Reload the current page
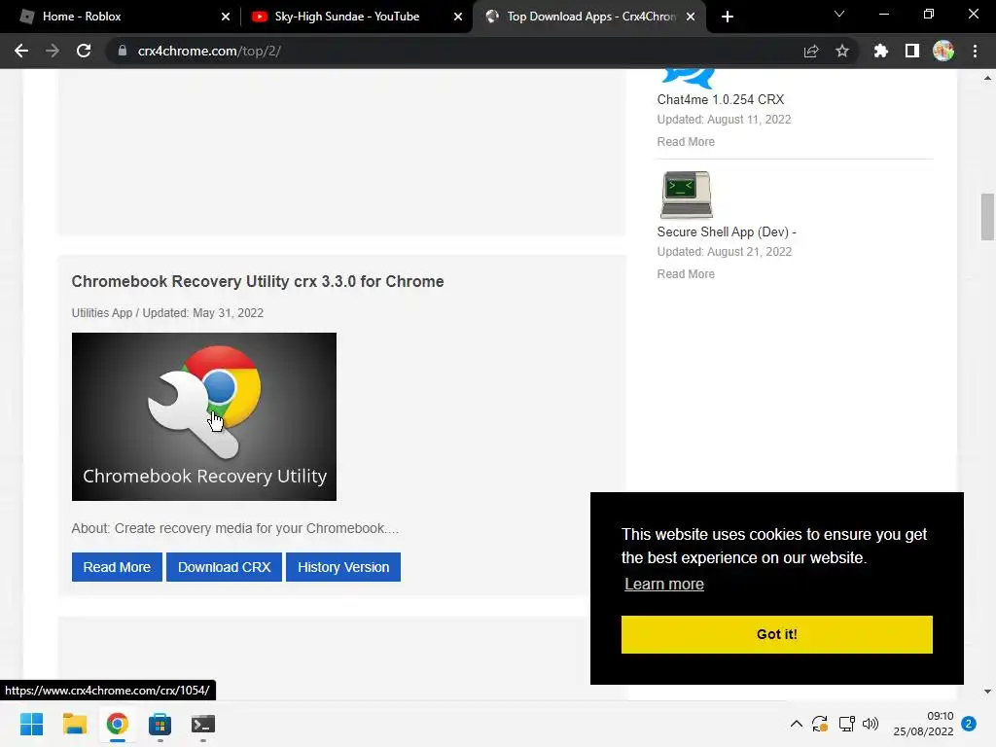The height and width of the screenshot is (747, 996). tap(84, 51)
